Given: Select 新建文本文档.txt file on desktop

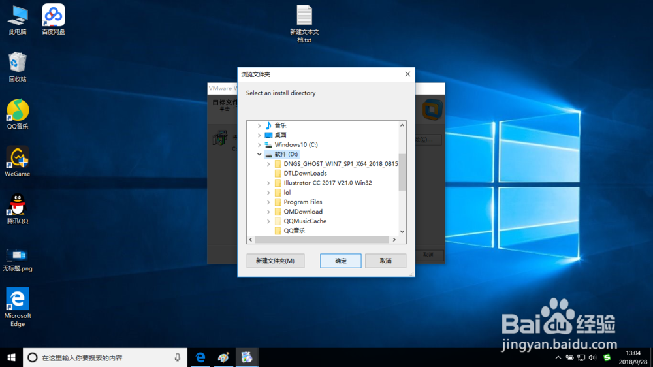Looking at the screenshot, I should click(x=304, y=24).
